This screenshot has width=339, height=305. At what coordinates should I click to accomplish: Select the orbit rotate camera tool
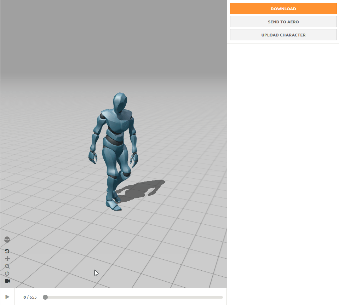tap(6, 251)
